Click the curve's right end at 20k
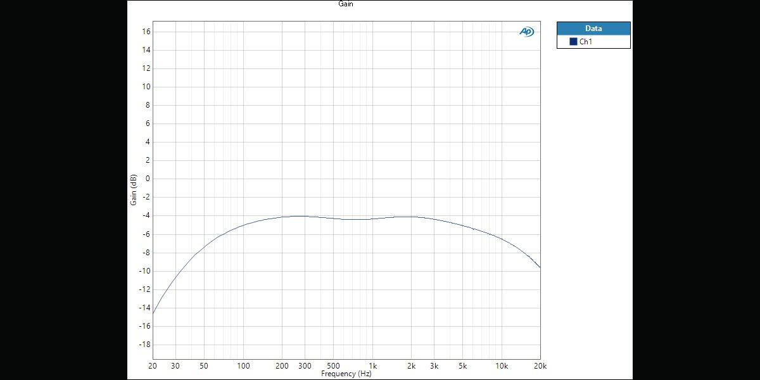This screenshot has width=760, height=380. [540, 267]
